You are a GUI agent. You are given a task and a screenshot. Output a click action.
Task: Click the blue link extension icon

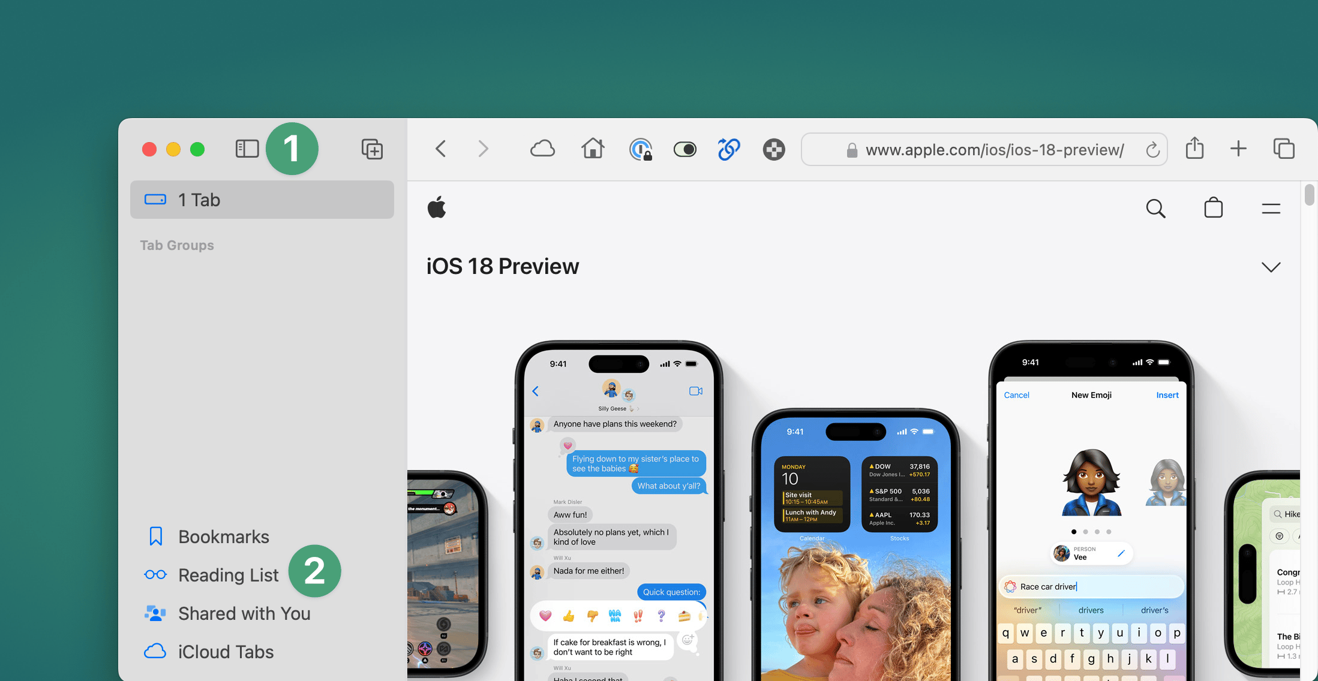pyautogui.click(x=729, y=149)
